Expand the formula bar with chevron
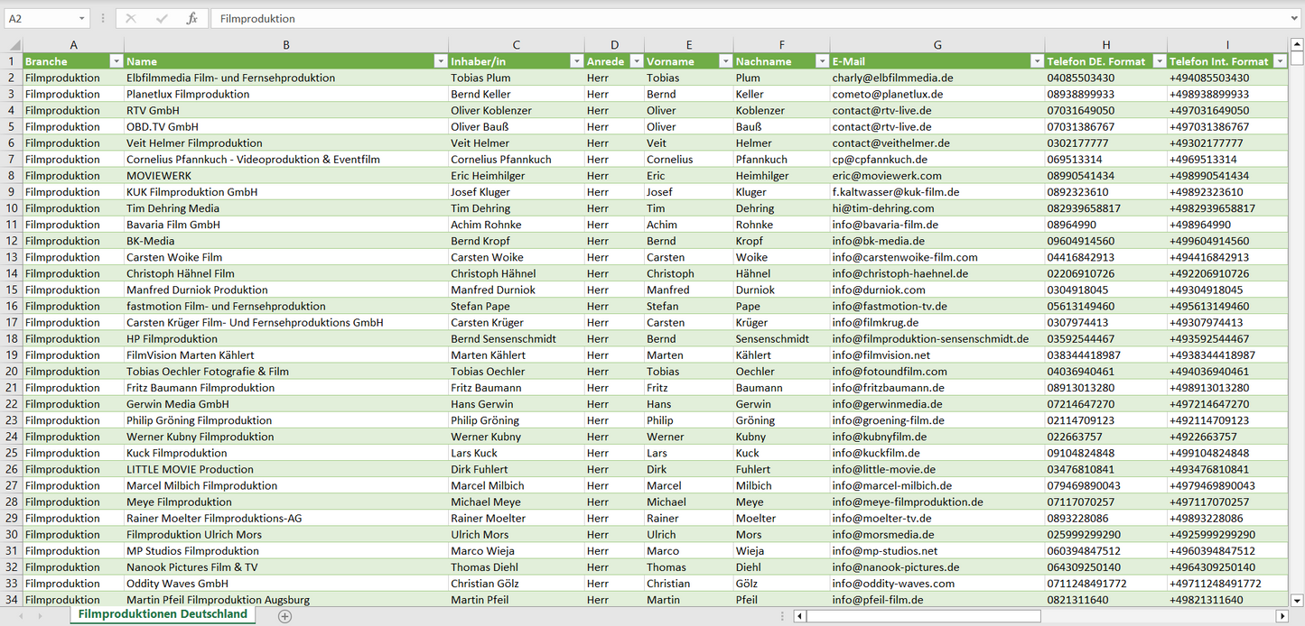1305x626 pixels. pyautogui.click(x=1295, y=18)
